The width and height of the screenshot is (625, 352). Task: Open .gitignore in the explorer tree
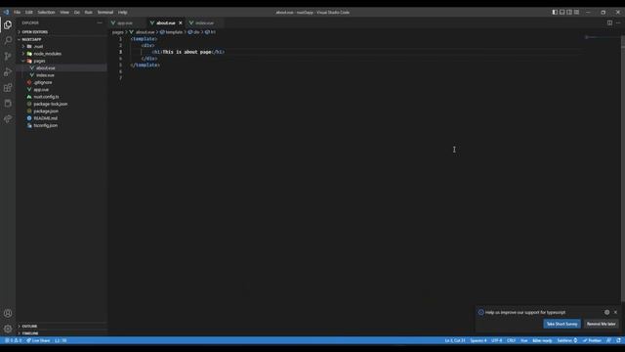pyautogui.click(x=62, y=82)
